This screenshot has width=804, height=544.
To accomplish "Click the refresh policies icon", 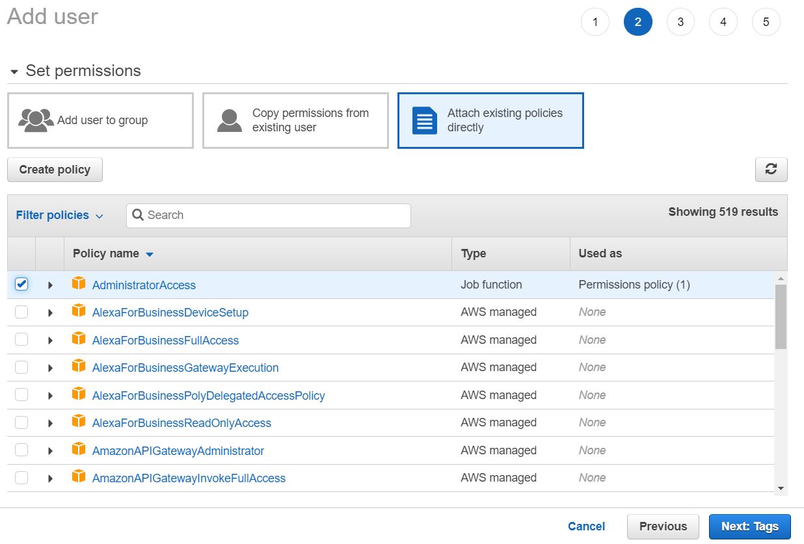I will tap(771, 170).
